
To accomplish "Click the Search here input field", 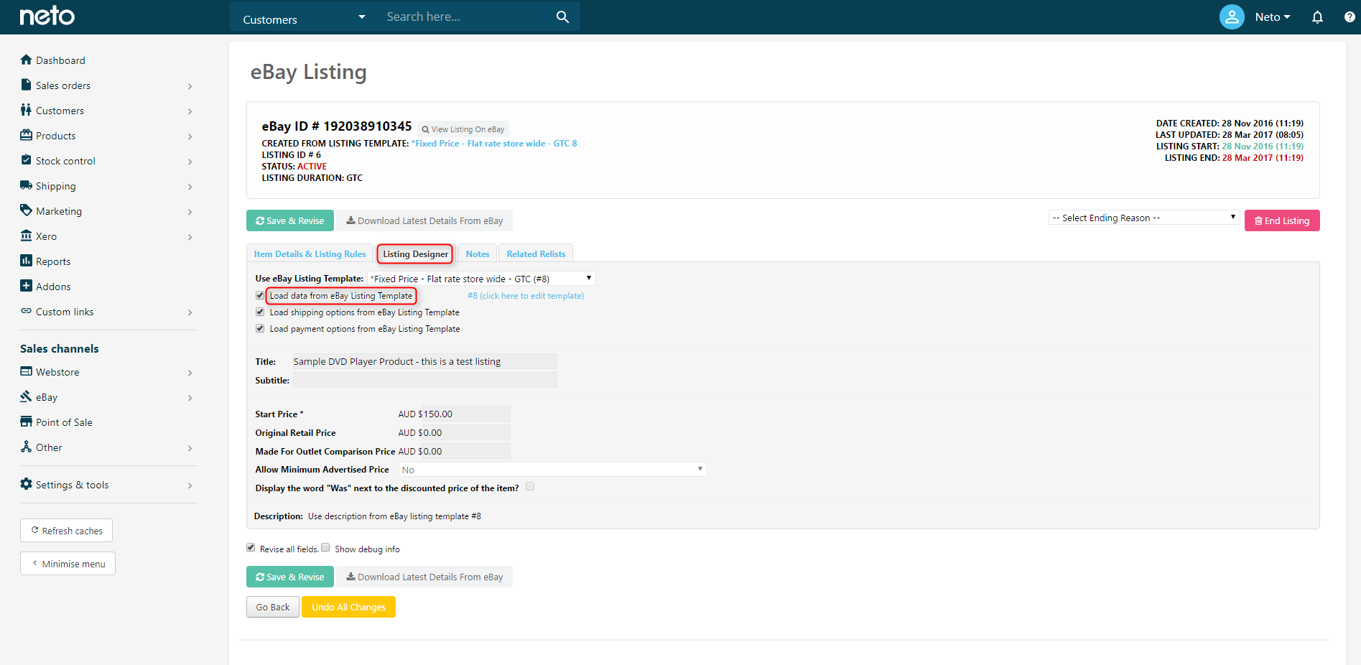I will click(x=467, y=17).
